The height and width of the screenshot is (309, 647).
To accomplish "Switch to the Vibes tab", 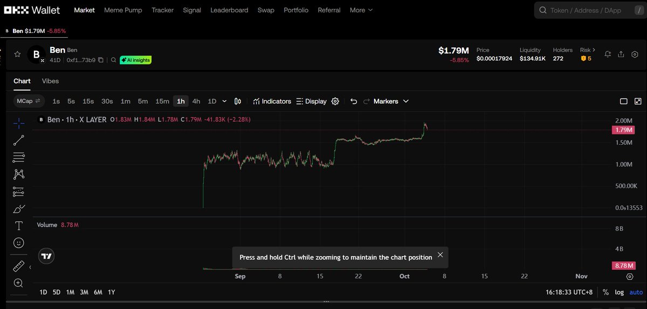I will click(50, 81).
